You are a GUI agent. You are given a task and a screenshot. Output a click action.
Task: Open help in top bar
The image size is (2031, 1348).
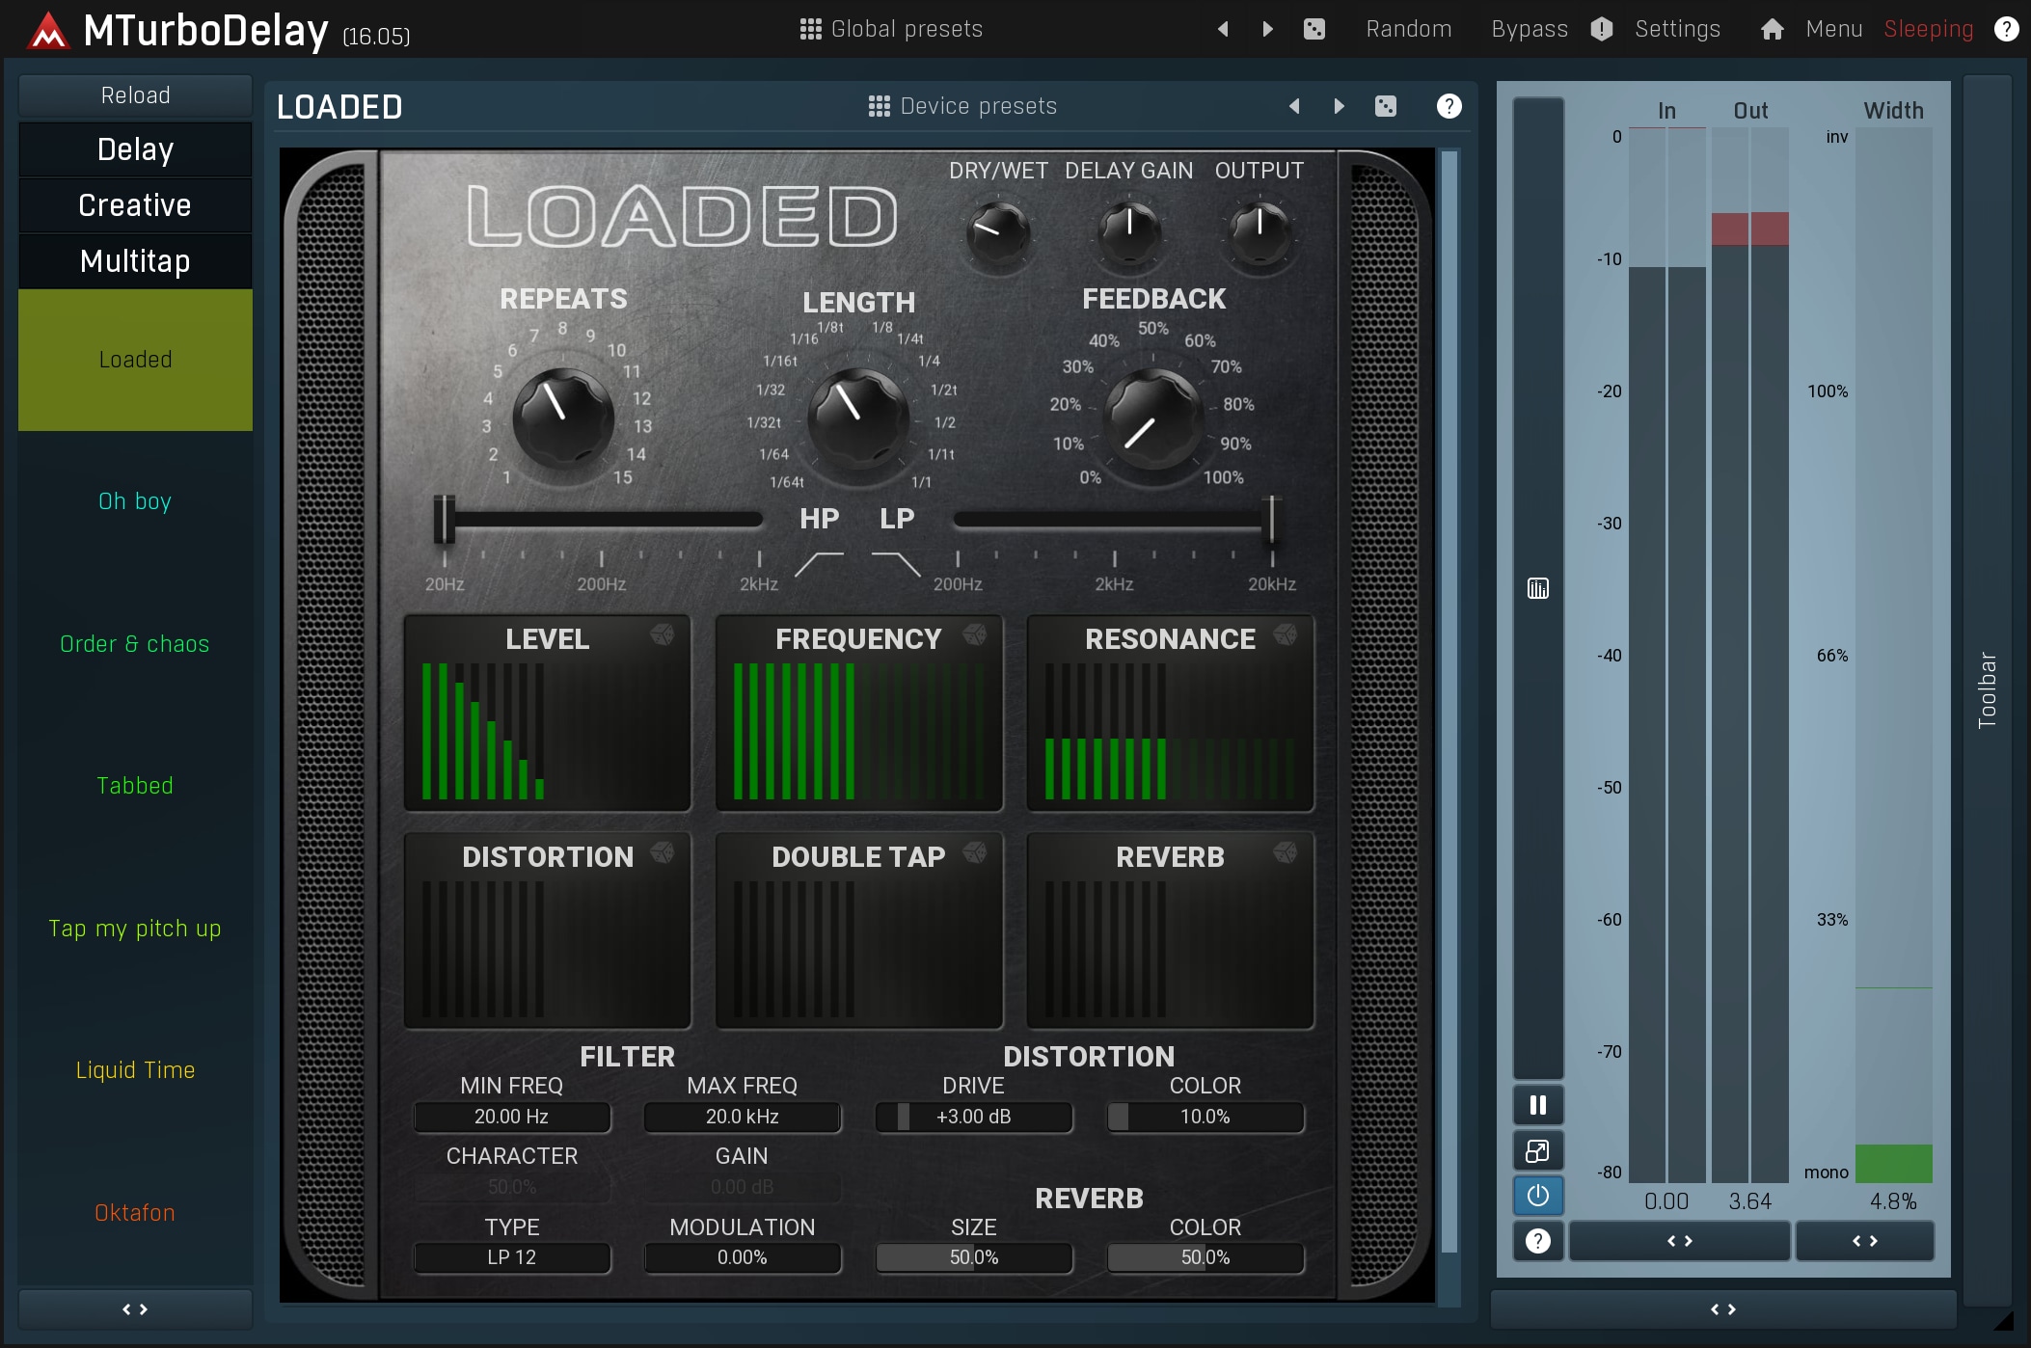click(2006, 29)
